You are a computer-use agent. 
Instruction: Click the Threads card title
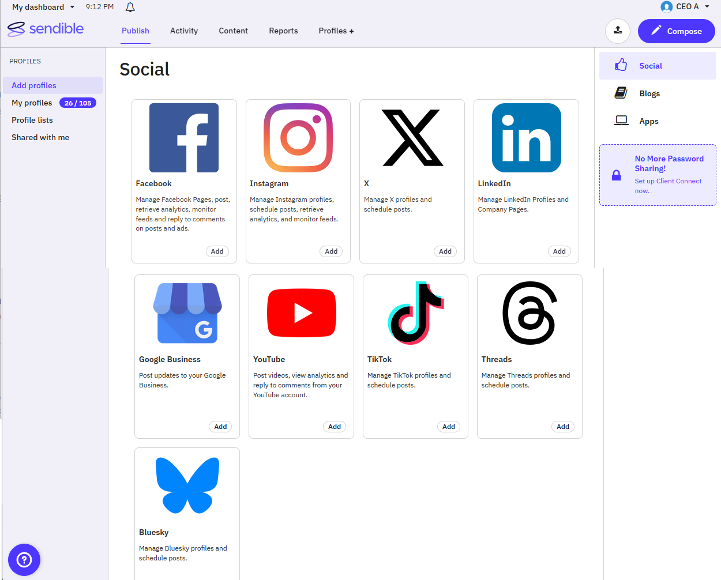tap(497, 359)
